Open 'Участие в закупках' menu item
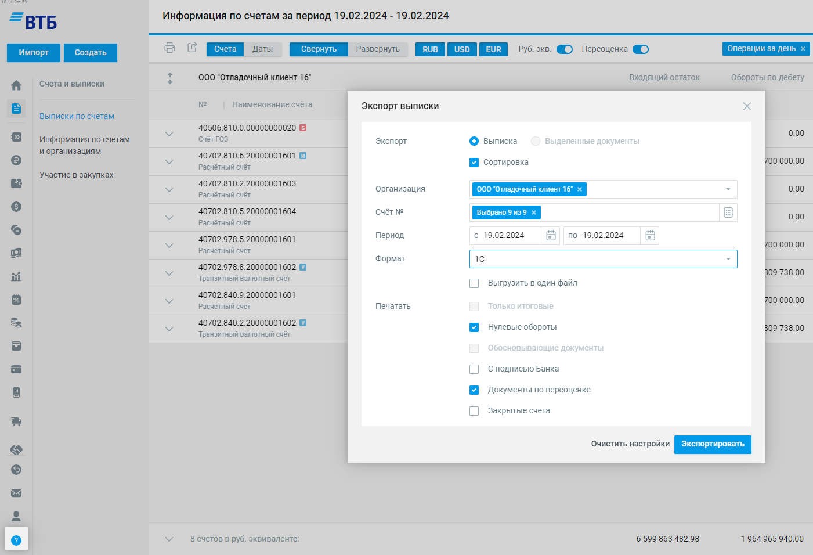 pyautogui.click(x=77, y=175)
